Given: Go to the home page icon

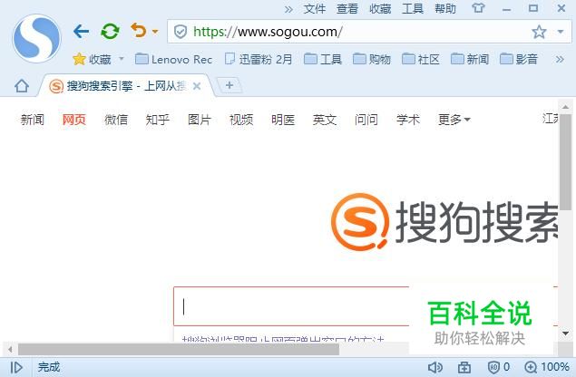Looking at the screenshot, I should (22, 86).
